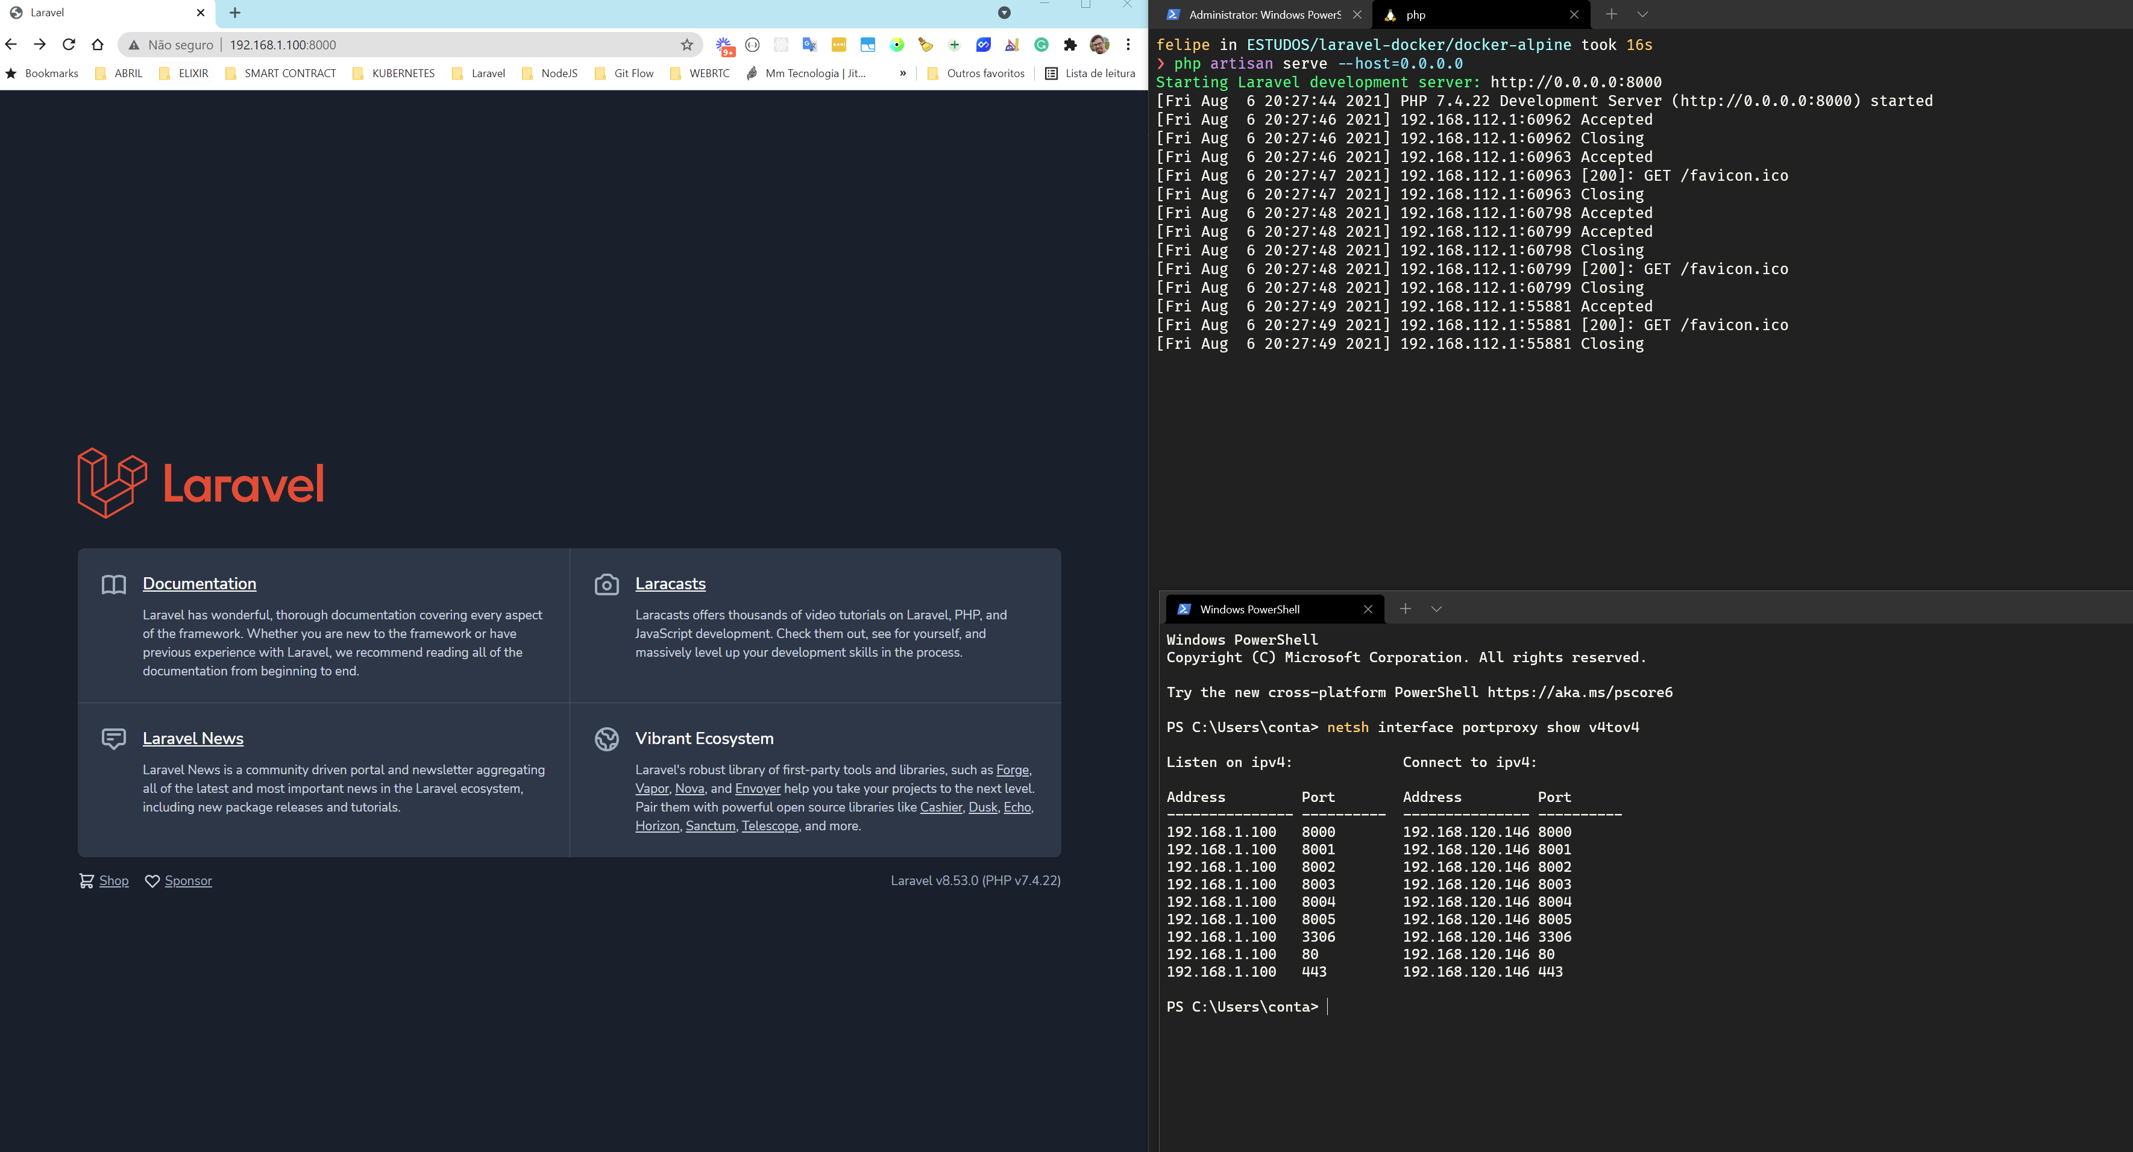
Task: Click the browser address bar
Action: [x=414, y=45]
